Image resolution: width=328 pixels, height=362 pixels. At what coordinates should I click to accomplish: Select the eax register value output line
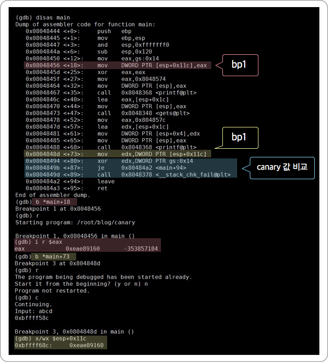(x=86, y=249)
